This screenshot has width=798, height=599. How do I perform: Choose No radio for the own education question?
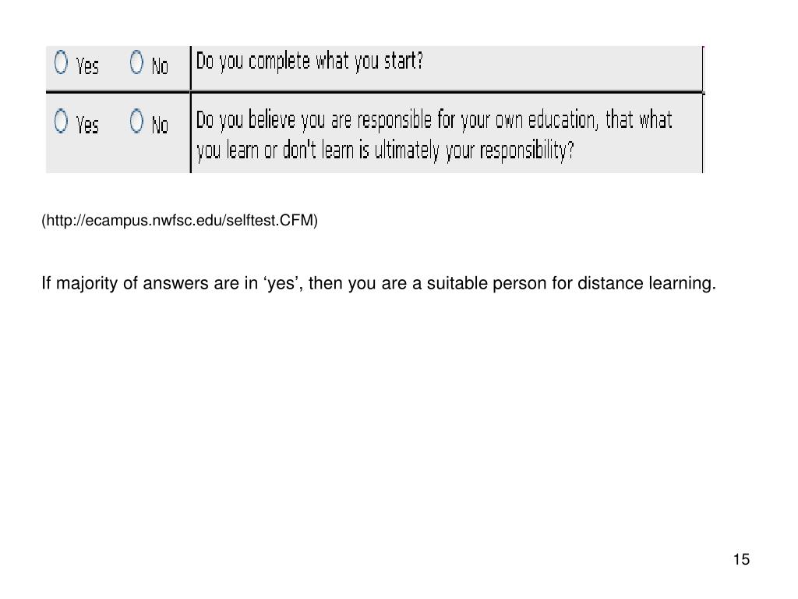137,121
